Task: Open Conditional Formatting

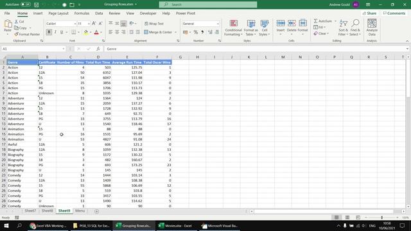Action: [x=233, y=28]
